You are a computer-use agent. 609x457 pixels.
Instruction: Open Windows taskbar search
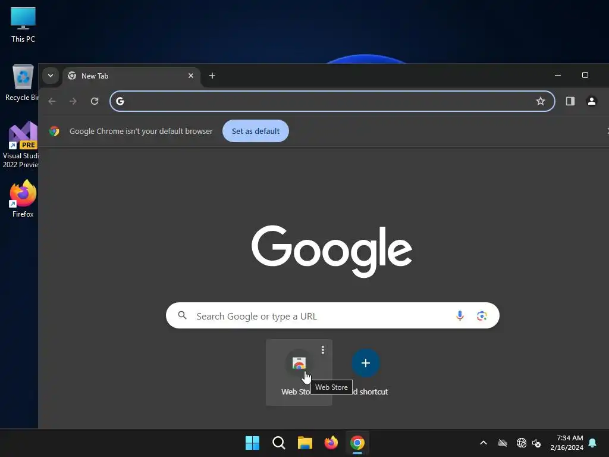tap(278, 443)
